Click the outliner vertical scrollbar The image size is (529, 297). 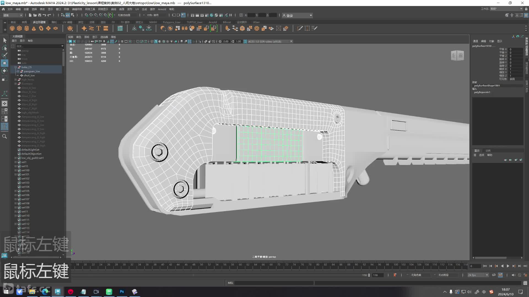point(63,59)
